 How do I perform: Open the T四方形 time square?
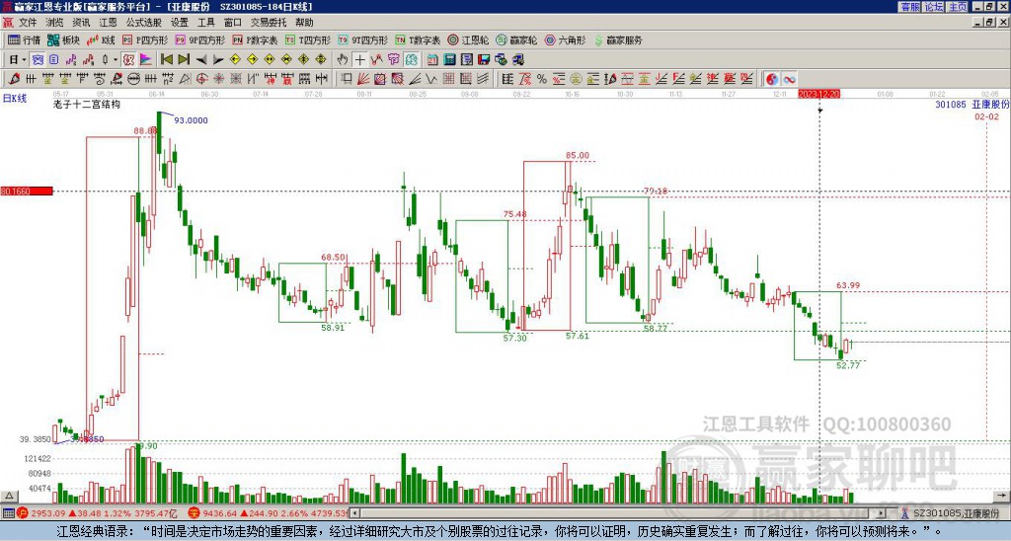pyautogui.click(x=308, y=39)
